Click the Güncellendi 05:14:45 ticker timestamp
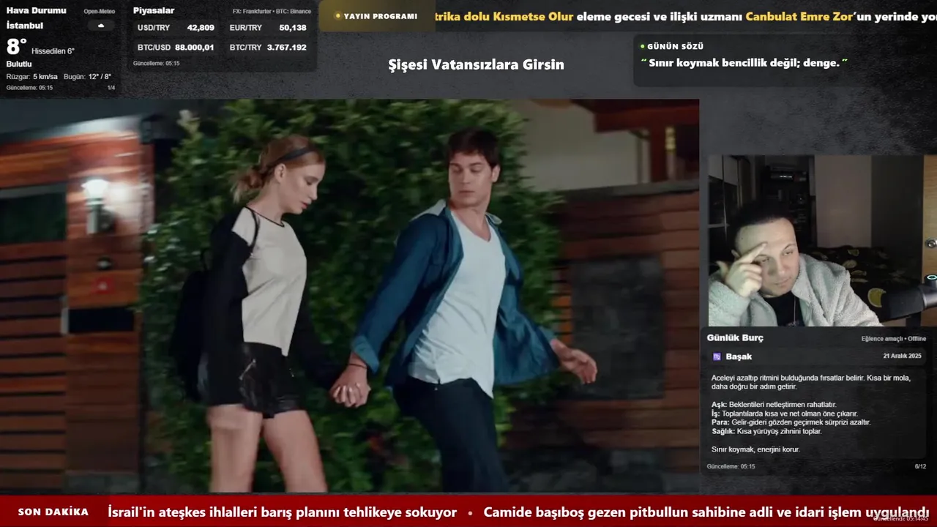This screenshot has height=527, width=937. click(900, 518)
